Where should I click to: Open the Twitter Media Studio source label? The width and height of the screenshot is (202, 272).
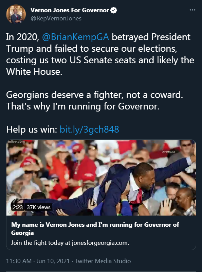pyautogui.click(x=103, y=261)
